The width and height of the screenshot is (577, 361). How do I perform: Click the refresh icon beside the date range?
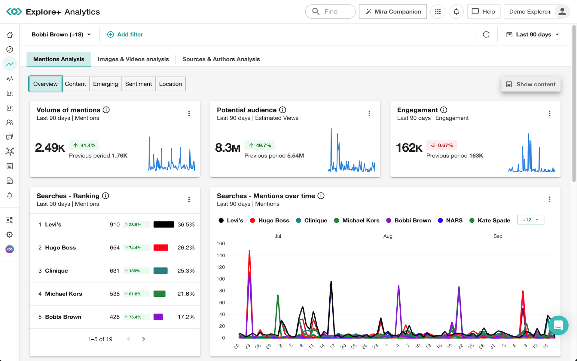coord(486,35)
